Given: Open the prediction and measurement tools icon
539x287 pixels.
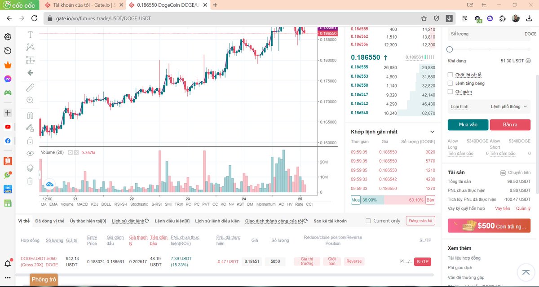Looking at the screenshot, I should point(30,60).
